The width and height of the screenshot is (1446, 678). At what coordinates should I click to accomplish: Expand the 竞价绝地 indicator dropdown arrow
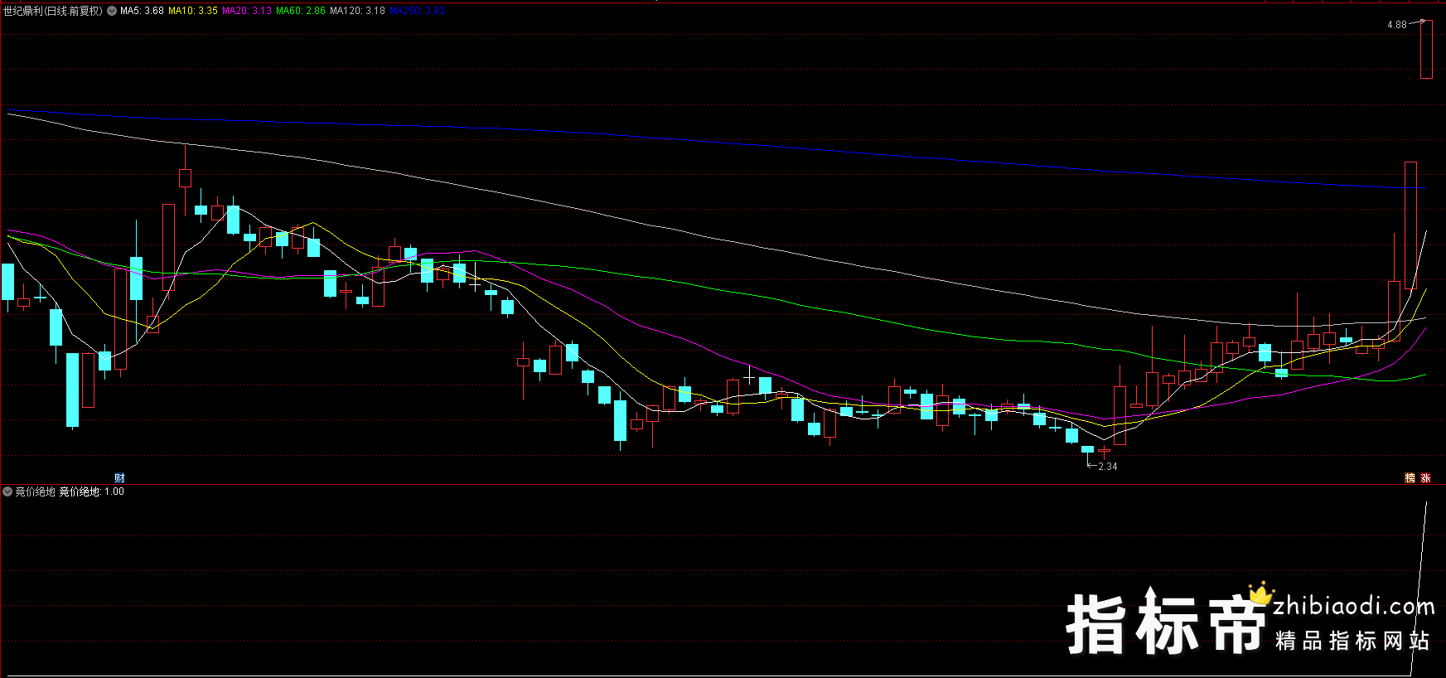tap(7, 492)
